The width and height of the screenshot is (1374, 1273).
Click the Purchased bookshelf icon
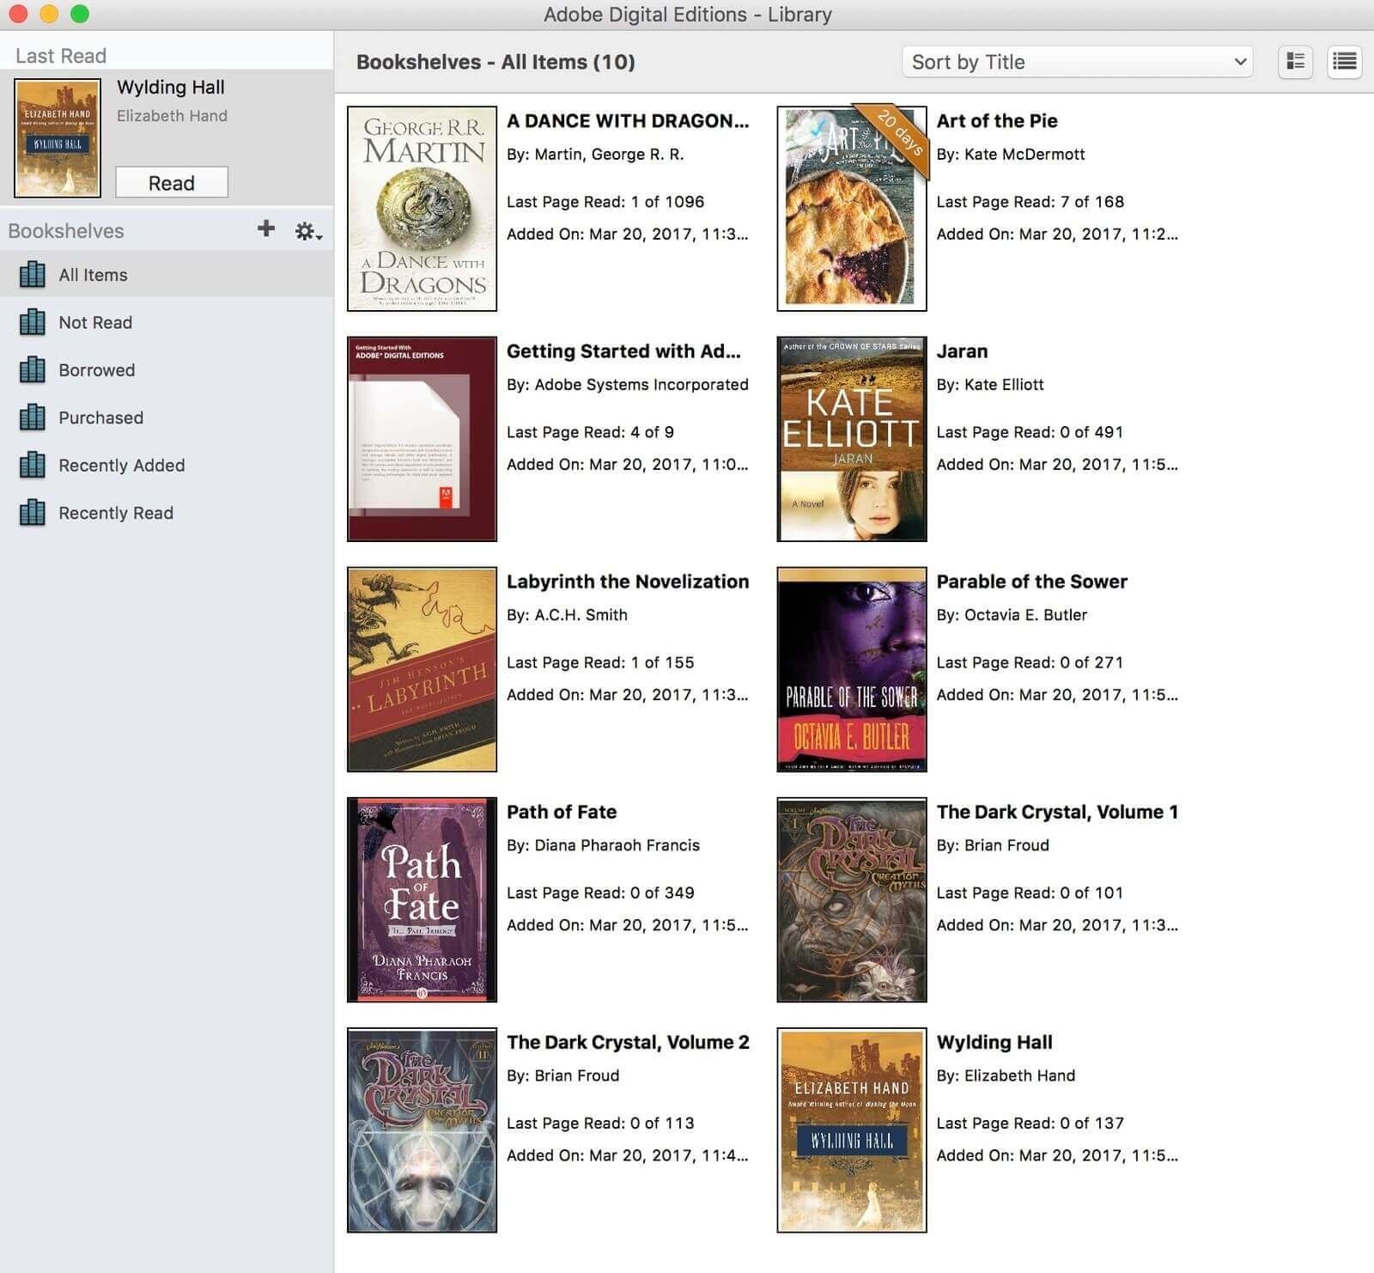coord(33,417)
